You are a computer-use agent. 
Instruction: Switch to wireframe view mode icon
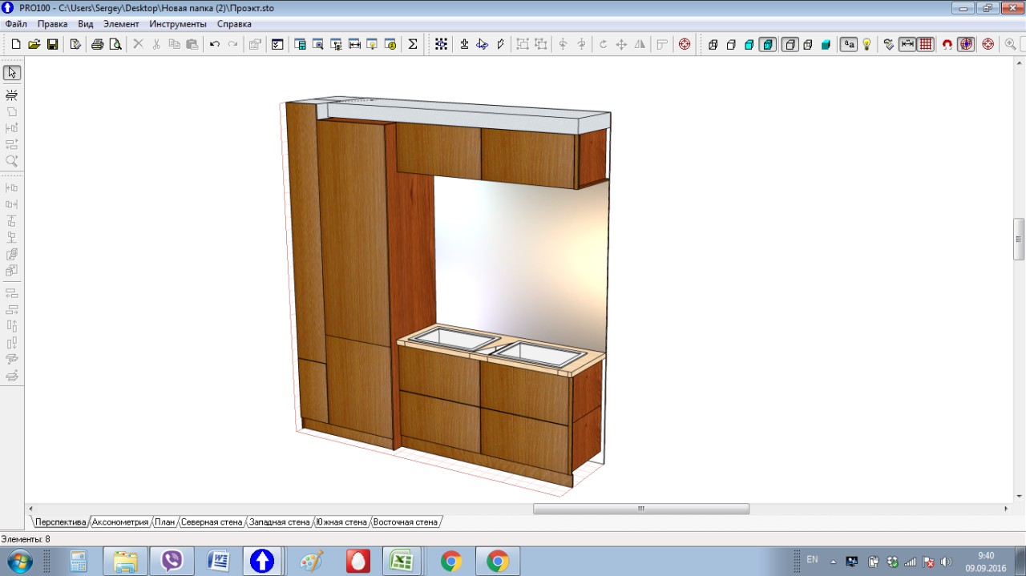tap(713, 44)
